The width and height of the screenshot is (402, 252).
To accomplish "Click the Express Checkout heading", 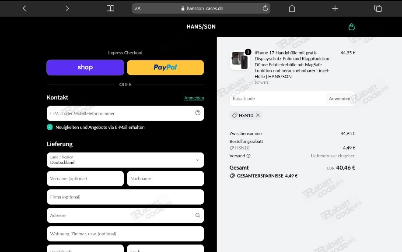I will pos(126,53).
